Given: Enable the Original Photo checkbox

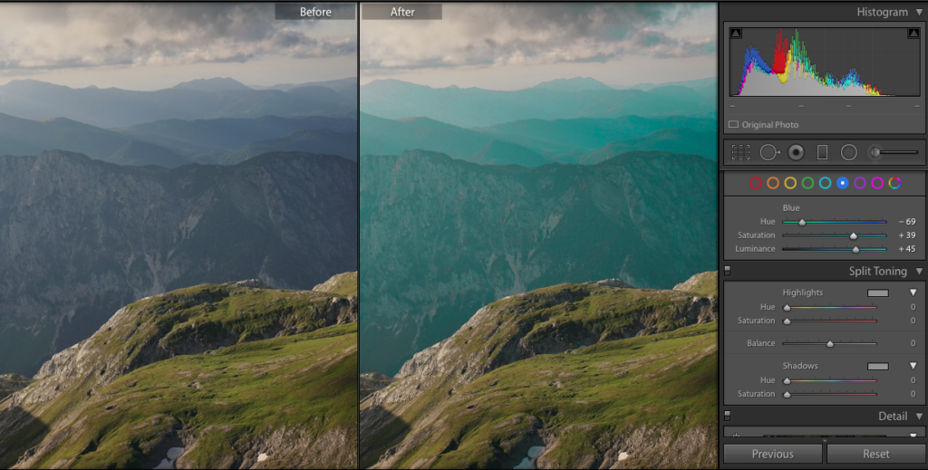Looking at the screenshot, I should pos(734,124).
